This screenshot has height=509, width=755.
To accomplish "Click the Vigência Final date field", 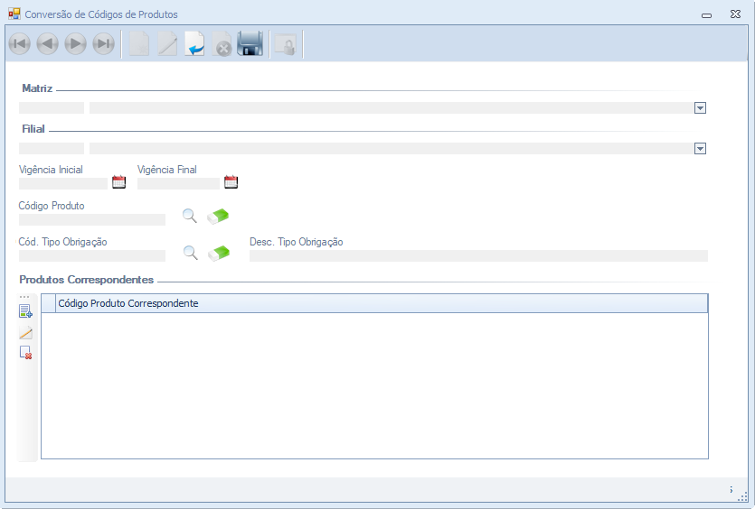I will 178,183.
